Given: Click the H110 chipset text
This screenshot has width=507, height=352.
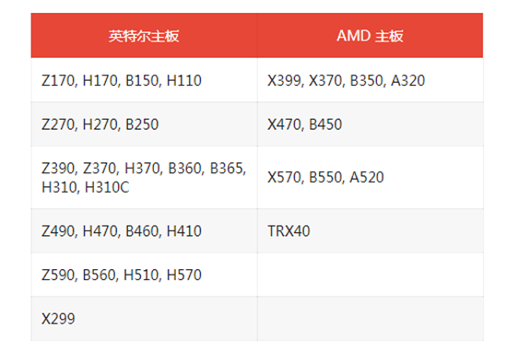Looking at the screenshot, I should (x=184, y=80).
